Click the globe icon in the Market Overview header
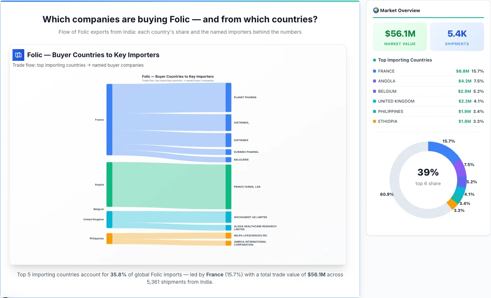This screenshot has width=491, height=298. pyautogui.click(x=376, y=10)
